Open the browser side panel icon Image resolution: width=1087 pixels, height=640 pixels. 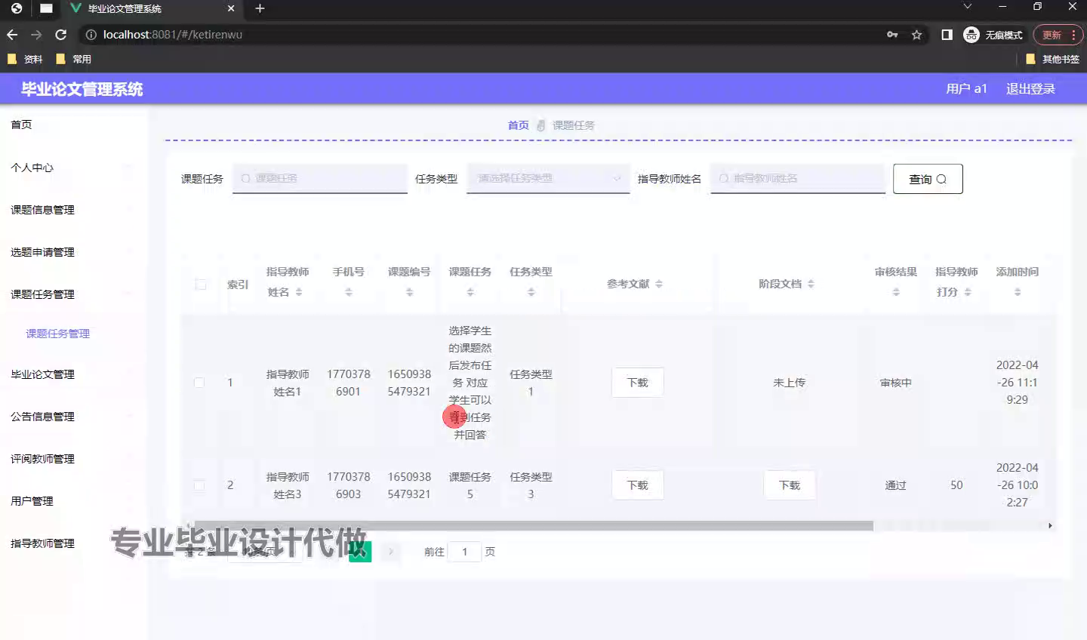(947, 35)
